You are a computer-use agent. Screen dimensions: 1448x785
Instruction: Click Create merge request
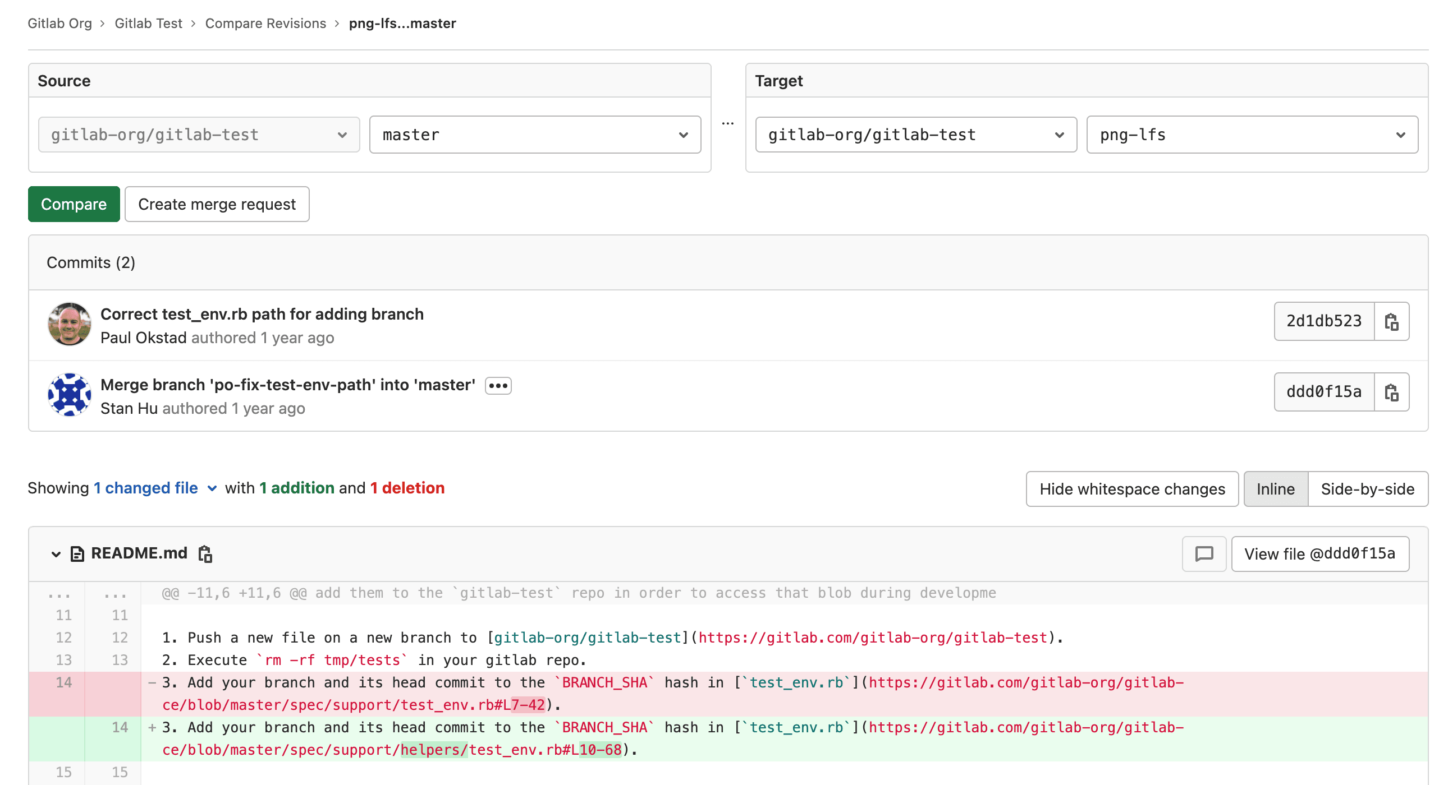217,205
